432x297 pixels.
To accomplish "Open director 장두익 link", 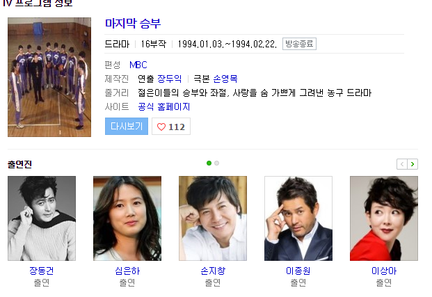I will tap(170, 79).
